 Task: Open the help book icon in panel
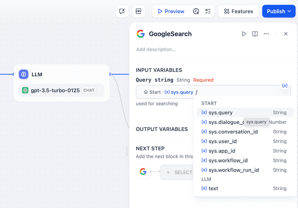tap(255, 34)
